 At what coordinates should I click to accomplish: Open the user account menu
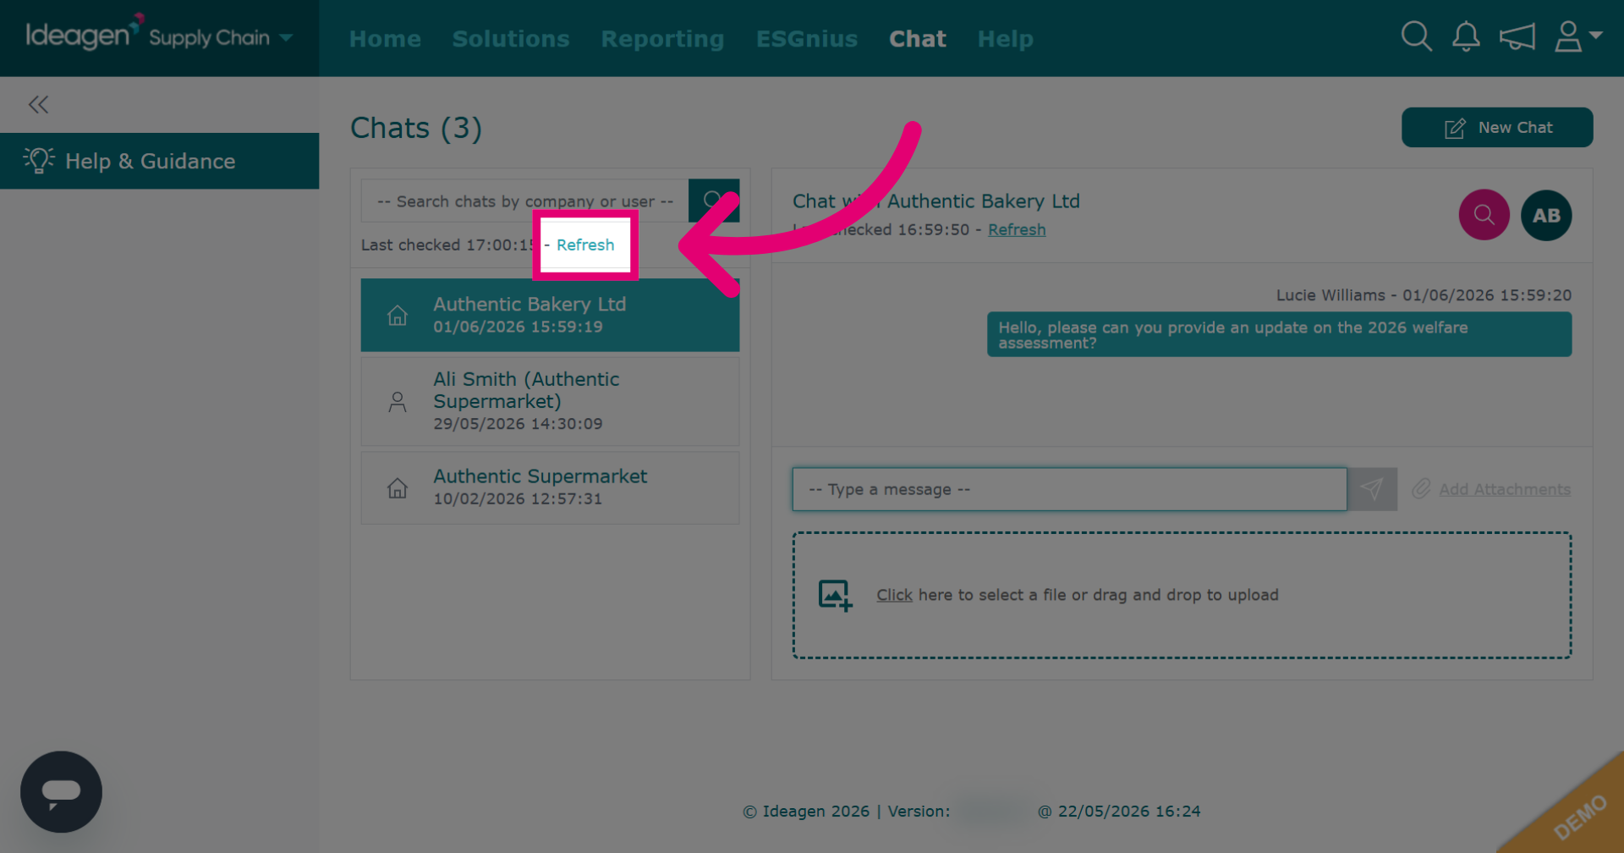(1577, 37)
